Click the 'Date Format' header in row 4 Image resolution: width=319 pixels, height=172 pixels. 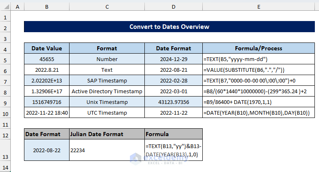click(173, 48)
